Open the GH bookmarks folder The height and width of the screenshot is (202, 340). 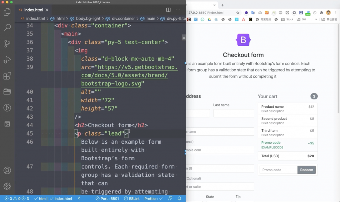(301, 20)
